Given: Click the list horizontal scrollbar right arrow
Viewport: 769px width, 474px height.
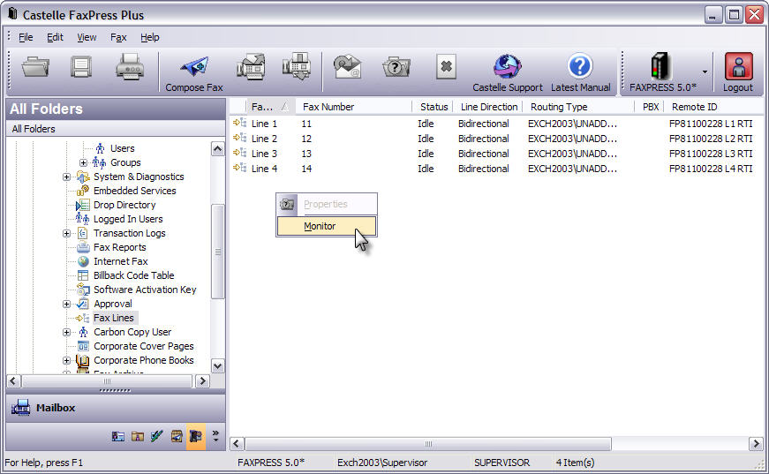Looking at the screenshot, I should click(756, 444).
